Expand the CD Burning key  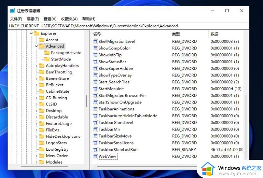36,98
